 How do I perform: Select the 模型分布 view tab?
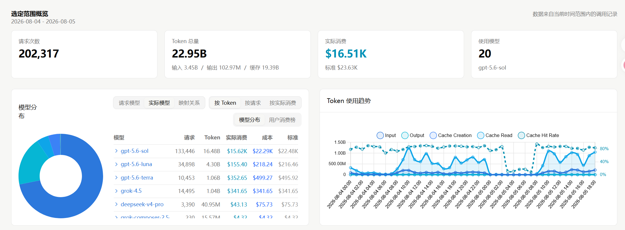click(250, 120)
